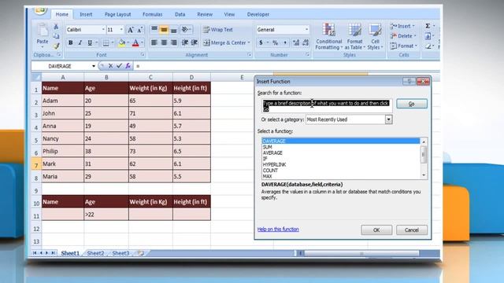Open Conditional Formatting menu
The height and width of the screenshot is (283, 504).
tap(328, 36)
